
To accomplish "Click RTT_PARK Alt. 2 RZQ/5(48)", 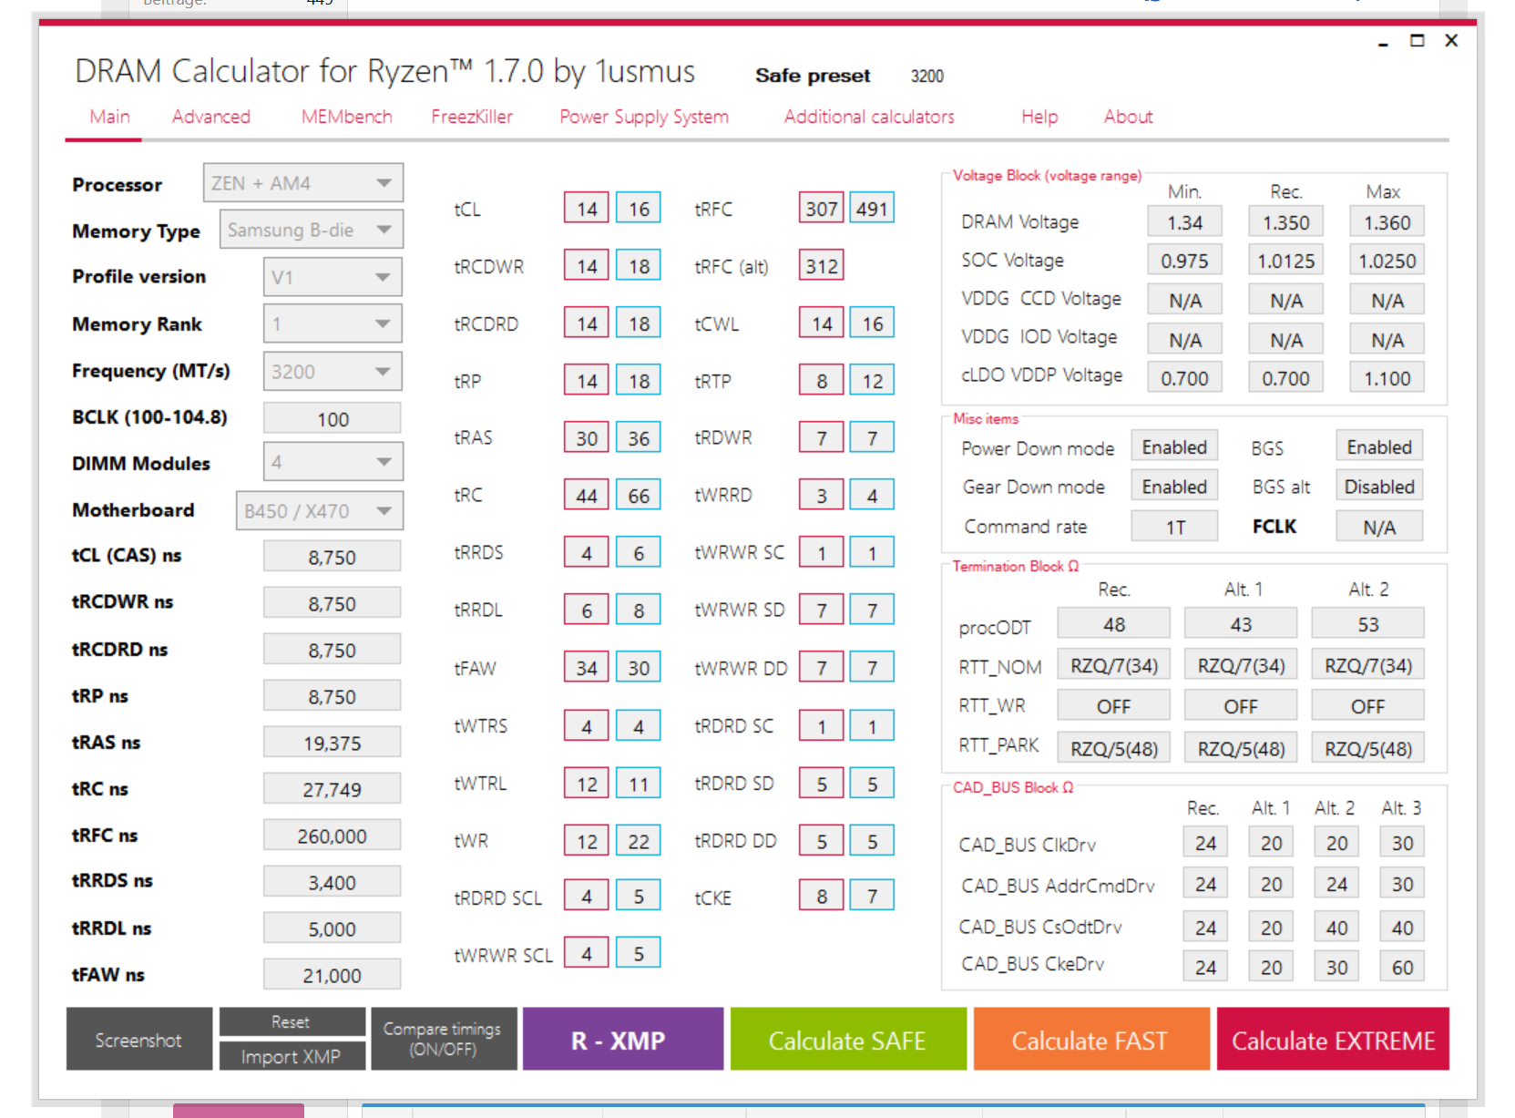I will pos(1367,748).
